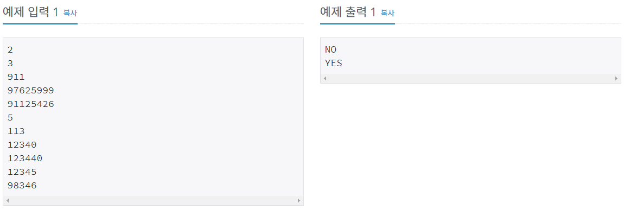
Task: Click left scroll arrow of input box
Action: coord(8,201)
